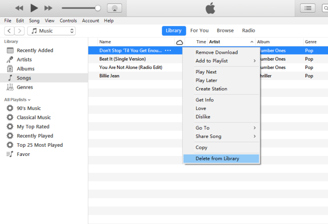Open the View menu
The height and width of the screenshot is (224, 328).
click(x=49, y=21)
